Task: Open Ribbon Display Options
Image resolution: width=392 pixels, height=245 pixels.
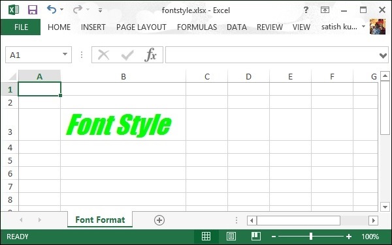Action: point(325,10)
